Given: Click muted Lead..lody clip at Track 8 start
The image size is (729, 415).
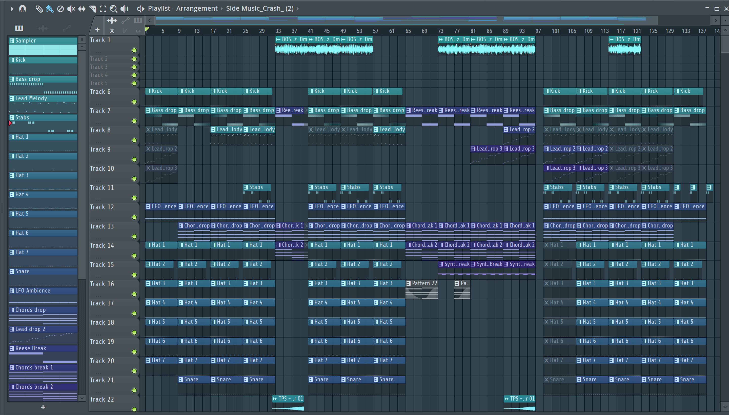Looking at the screenshot, I should [x=161, y=136].
